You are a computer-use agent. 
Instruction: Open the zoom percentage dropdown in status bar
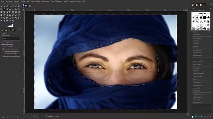point(46,116)
